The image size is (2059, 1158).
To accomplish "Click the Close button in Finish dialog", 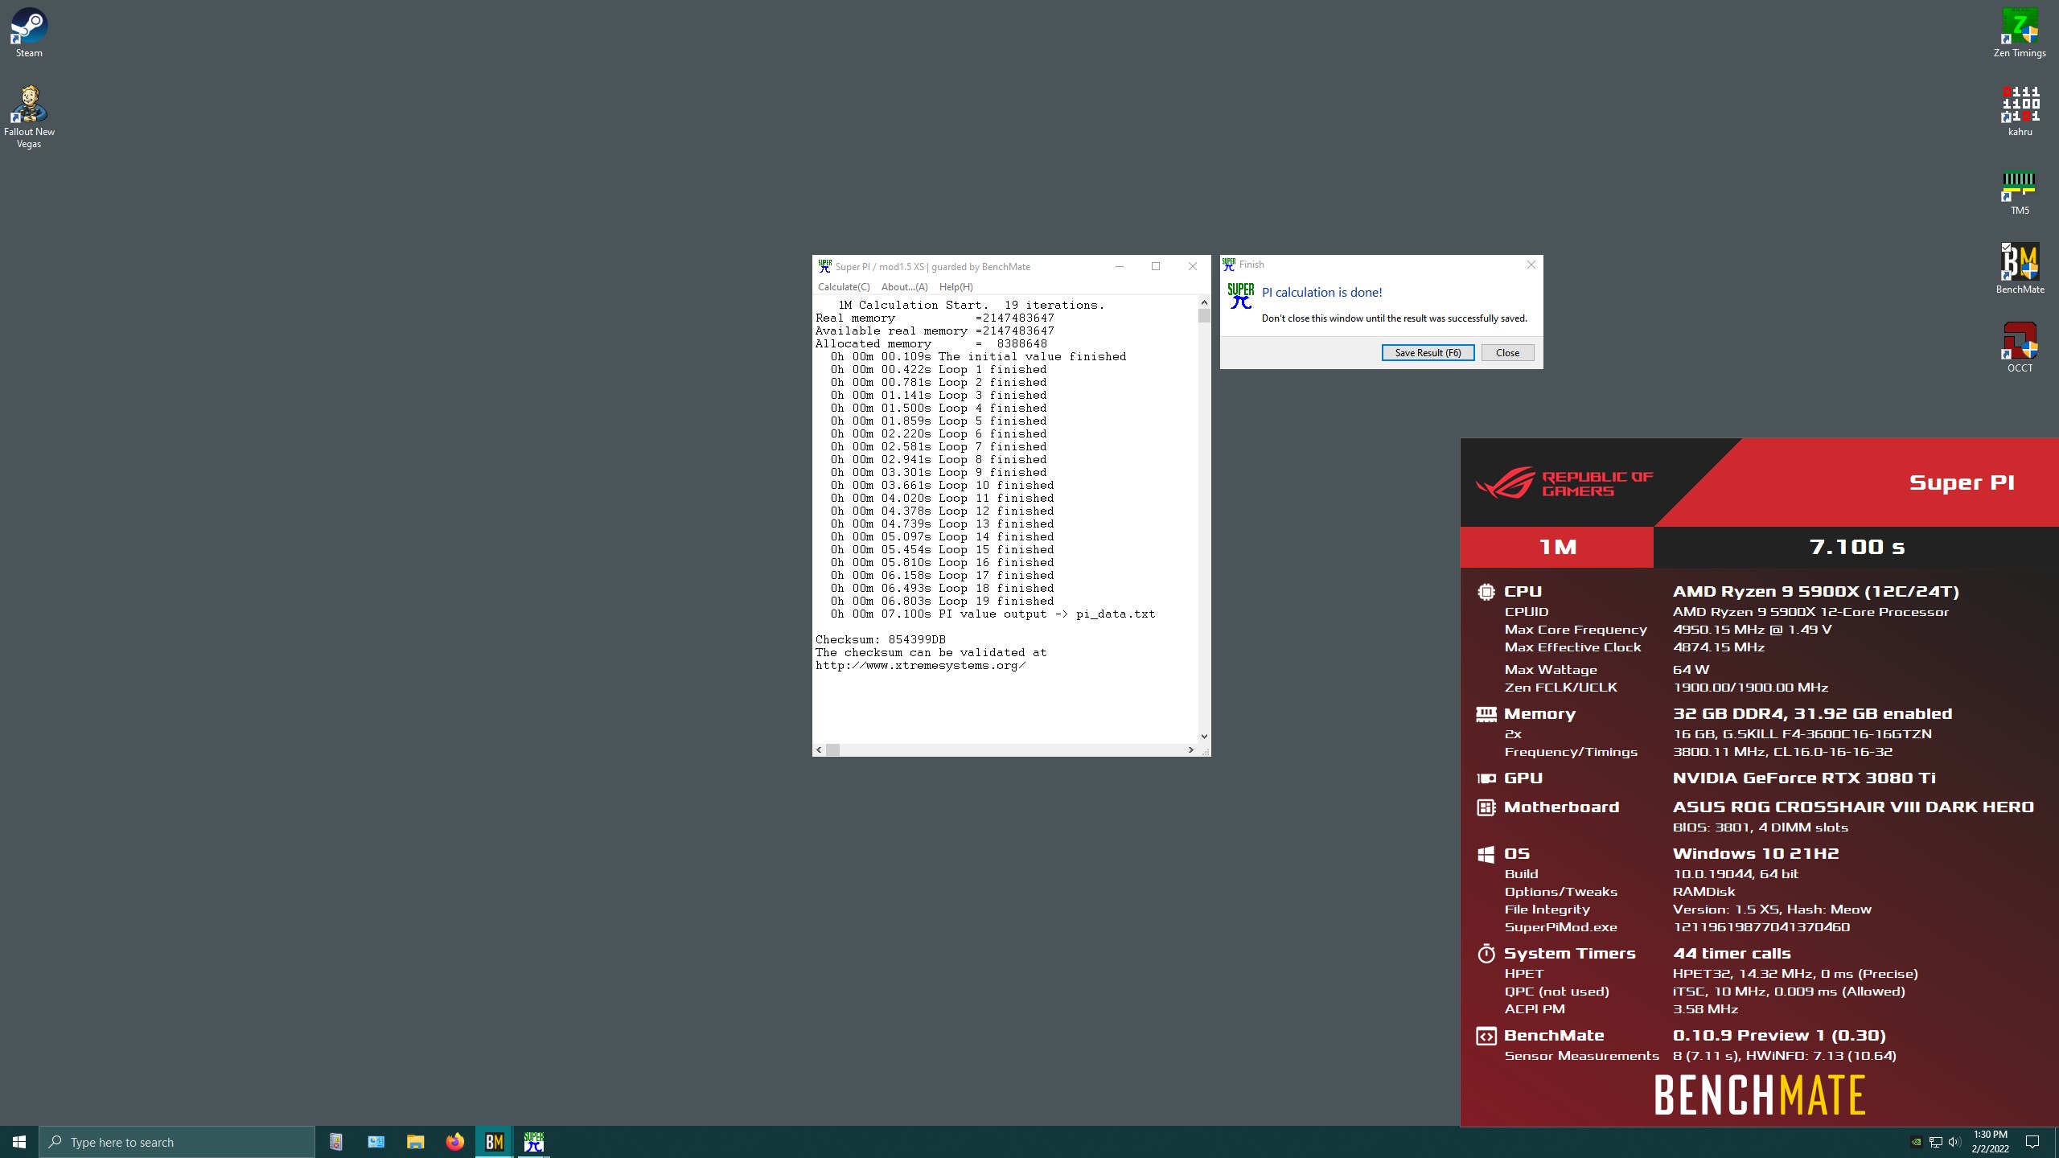I will pyautogui.click(x=1507, y=353).
